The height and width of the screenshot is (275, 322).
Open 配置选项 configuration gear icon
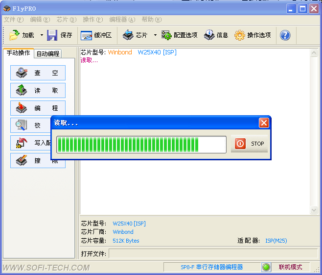click(166, 35)
